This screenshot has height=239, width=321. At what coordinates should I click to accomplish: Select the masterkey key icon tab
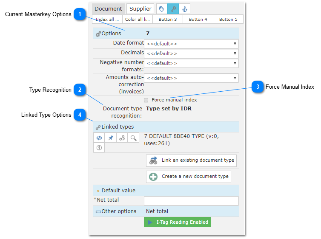click(173, 9)
